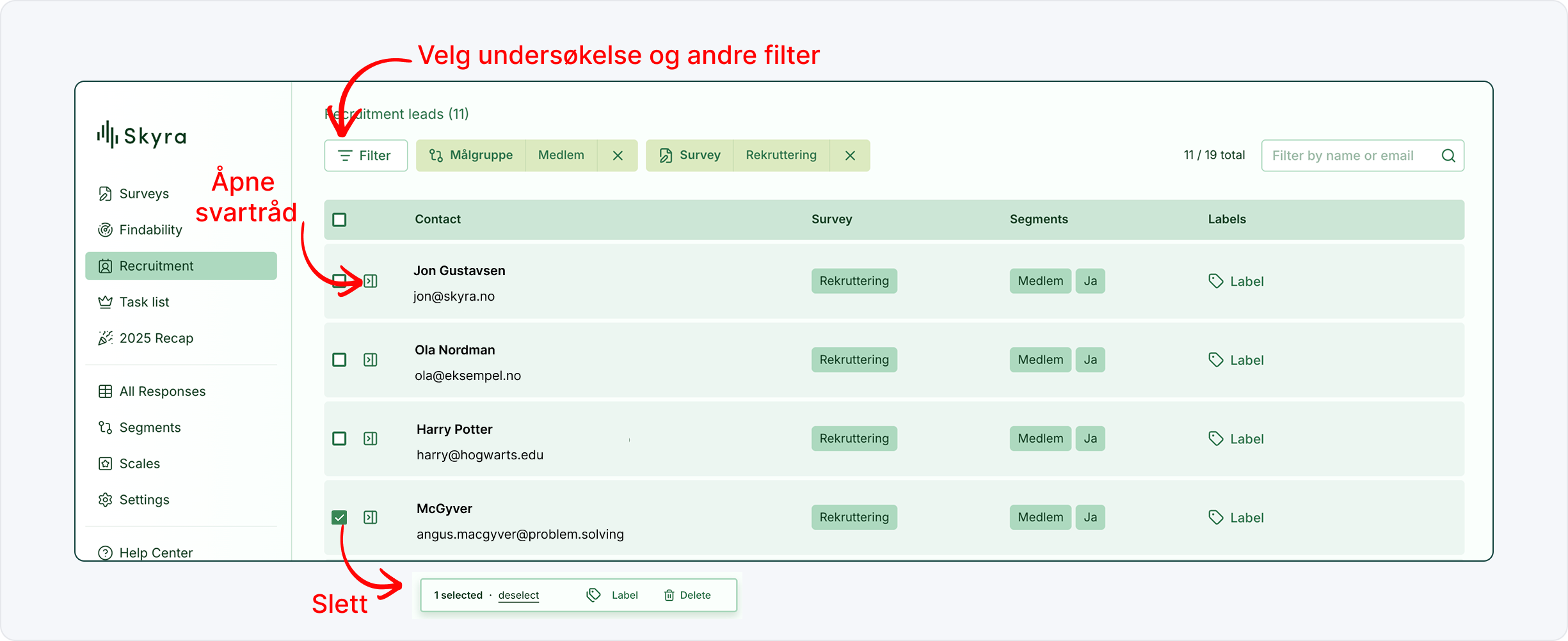This screenshot has width=1568, height=641.
Task: Uncheck the McGyver row checkbox
Action: [x=339, y=517]
